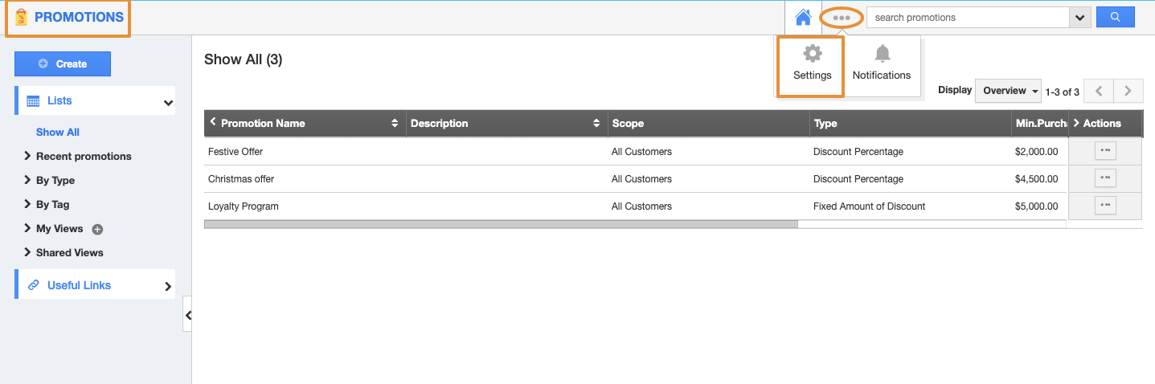The height and width of the screenshot is (384, 1155).
Task: Go to previous page of results
Action: [x=1098, y=91]
